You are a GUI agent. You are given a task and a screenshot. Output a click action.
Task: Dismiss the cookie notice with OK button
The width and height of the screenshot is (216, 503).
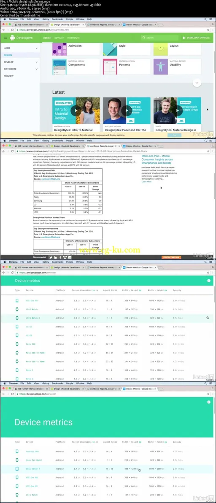pyautogui.click(x=175, y=135)
